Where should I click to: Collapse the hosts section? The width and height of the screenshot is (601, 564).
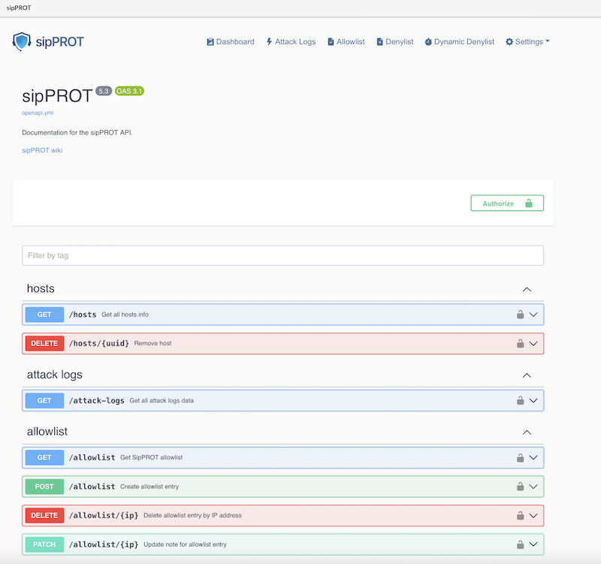click(x=527, y=289)
